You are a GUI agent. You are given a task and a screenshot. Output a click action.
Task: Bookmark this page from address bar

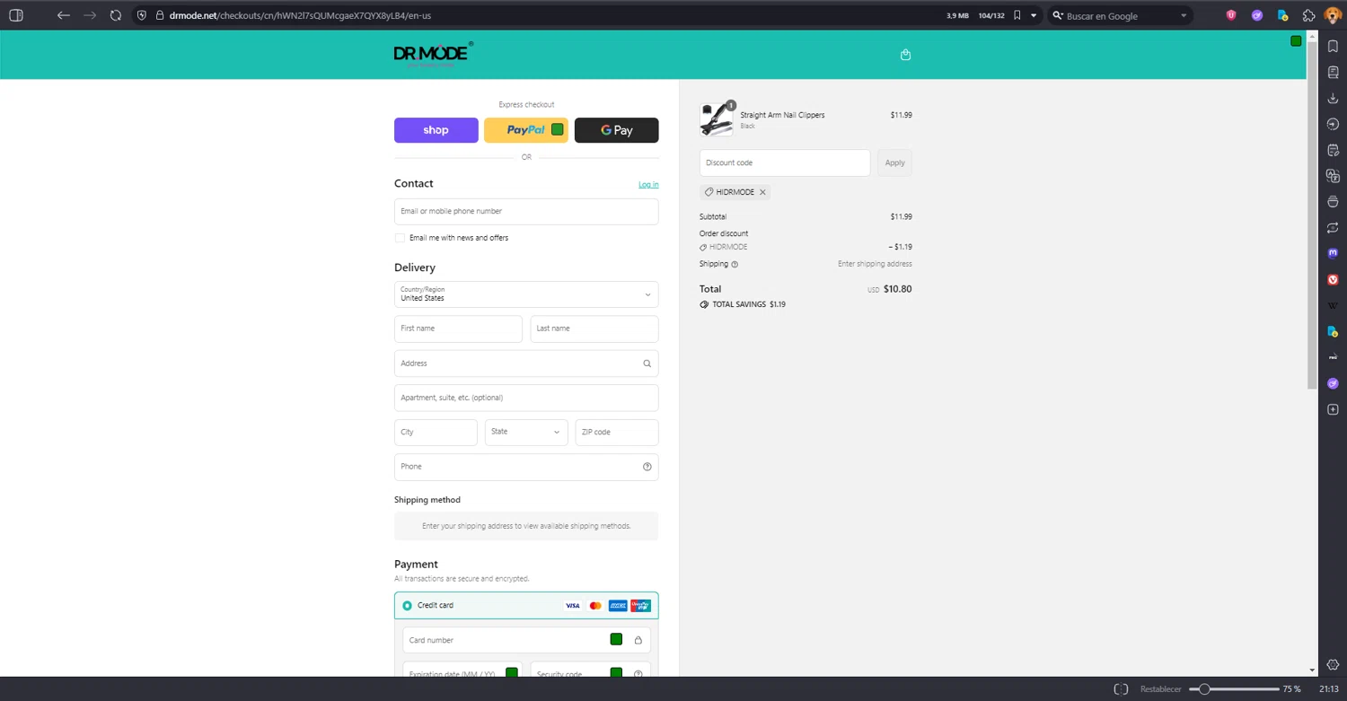(1017, 15)
